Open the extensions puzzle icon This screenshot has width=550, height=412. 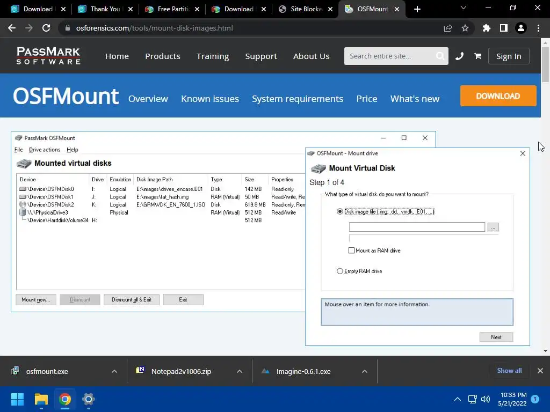486,28
